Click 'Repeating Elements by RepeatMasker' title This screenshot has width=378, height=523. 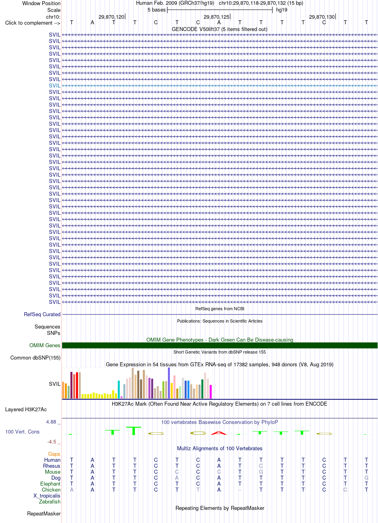[220, 508]
